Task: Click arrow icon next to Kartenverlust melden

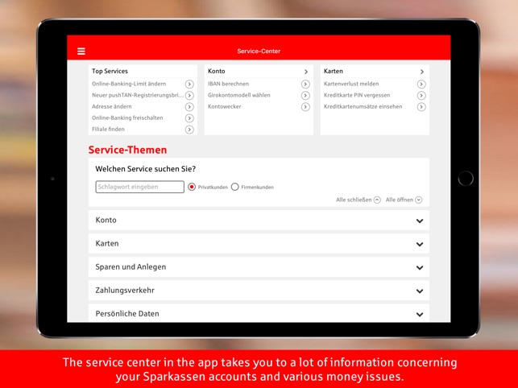Action: tap(421, 85)
